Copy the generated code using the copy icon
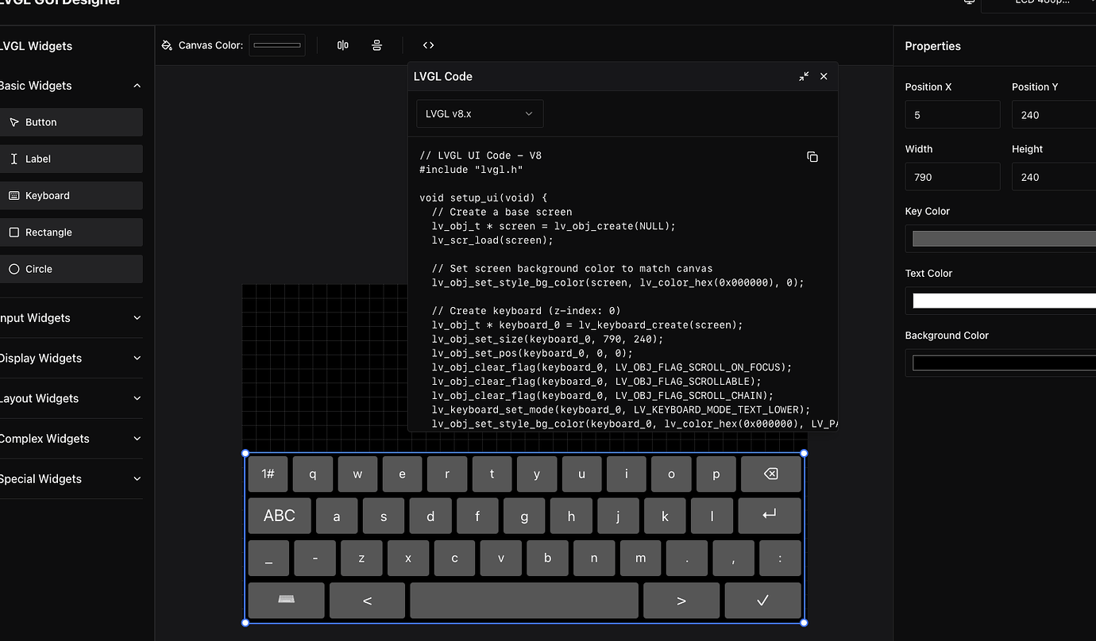 click(x=812, y=156)
